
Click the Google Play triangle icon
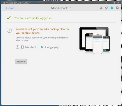coord(42,47)
